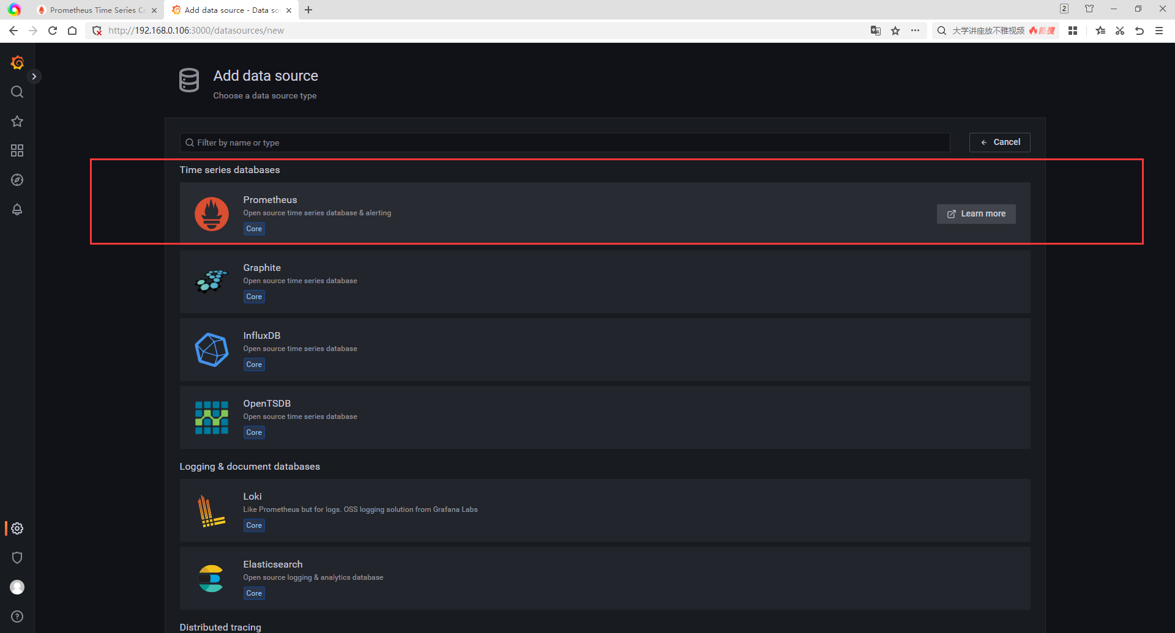Open the user profile avatar in the sidebar

pos(17,587)
